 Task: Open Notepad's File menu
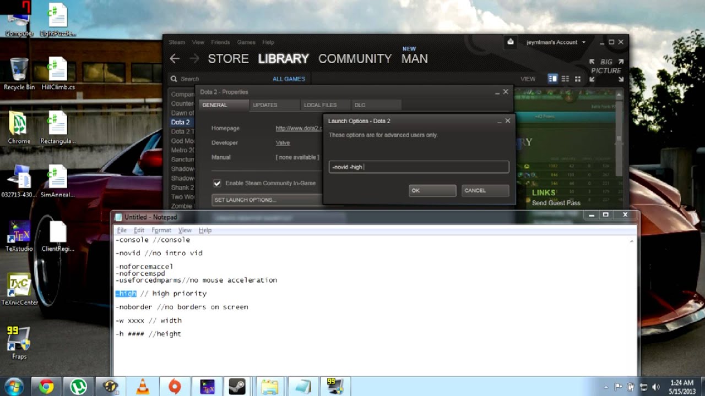(x=122, y=230)
